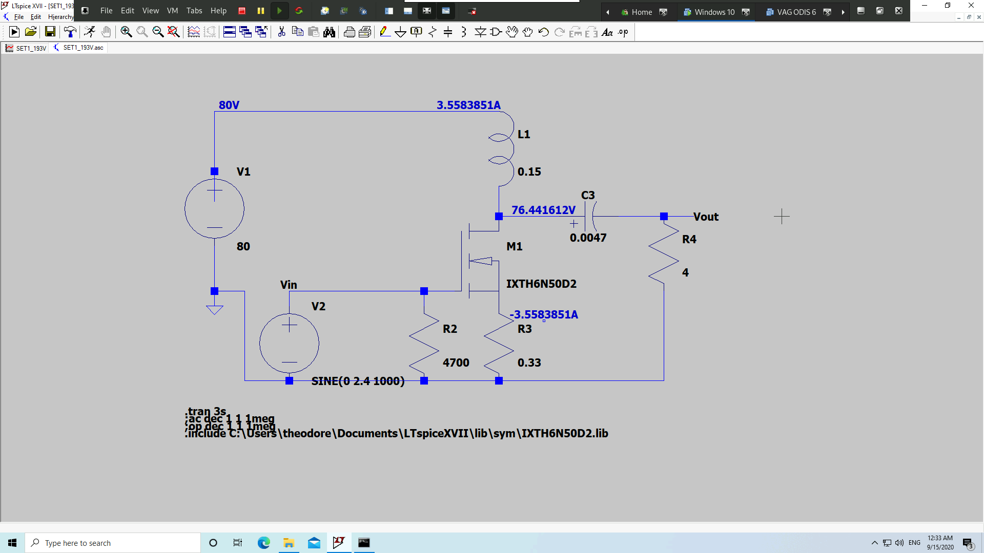Click the New Schematic toolbar icon
Image resolution: width=984 pixels, height=553 pixels.
(x=14, y=32)
